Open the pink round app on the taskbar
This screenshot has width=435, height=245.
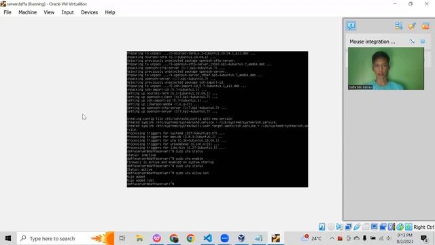coord(157,238)
